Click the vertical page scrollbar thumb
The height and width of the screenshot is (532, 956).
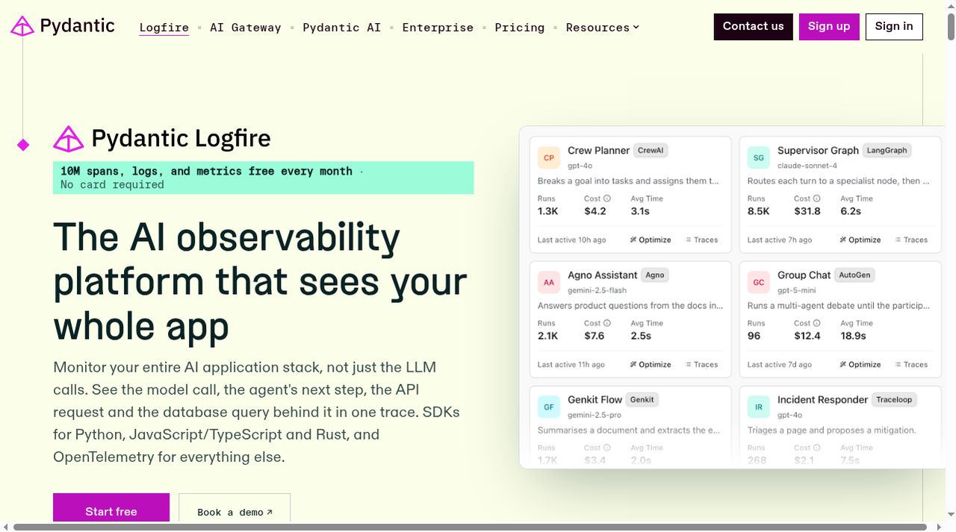pos(951,28)
